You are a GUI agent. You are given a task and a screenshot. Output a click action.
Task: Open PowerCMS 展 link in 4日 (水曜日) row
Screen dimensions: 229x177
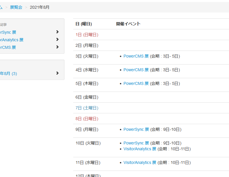[x=136, y=70]
